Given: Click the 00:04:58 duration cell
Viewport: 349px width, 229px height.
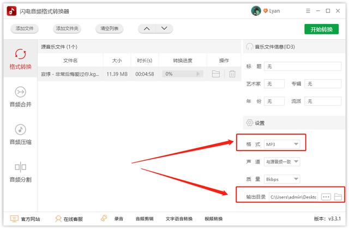Looking at the screenshot, I should (x=145, y=74).
